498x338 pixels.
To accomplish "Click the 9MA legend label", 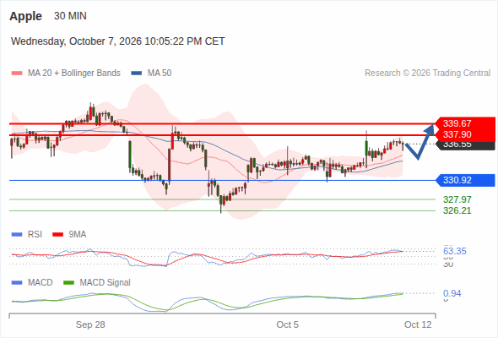I will [78, 235].
